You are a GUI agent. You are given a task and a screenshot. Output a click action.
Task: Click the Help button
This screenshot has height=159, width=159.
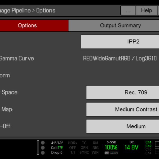tap(146, 10)
